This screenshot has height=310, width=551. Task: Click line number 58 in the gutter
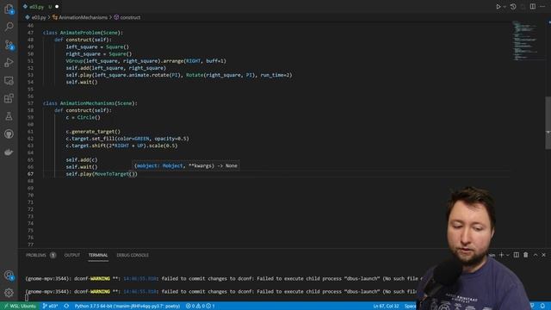coord(30,110)
